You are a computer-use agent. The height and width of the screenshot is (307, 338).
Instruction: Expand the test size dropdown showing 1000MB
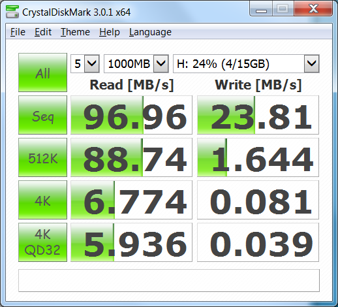tap(161, 64)
